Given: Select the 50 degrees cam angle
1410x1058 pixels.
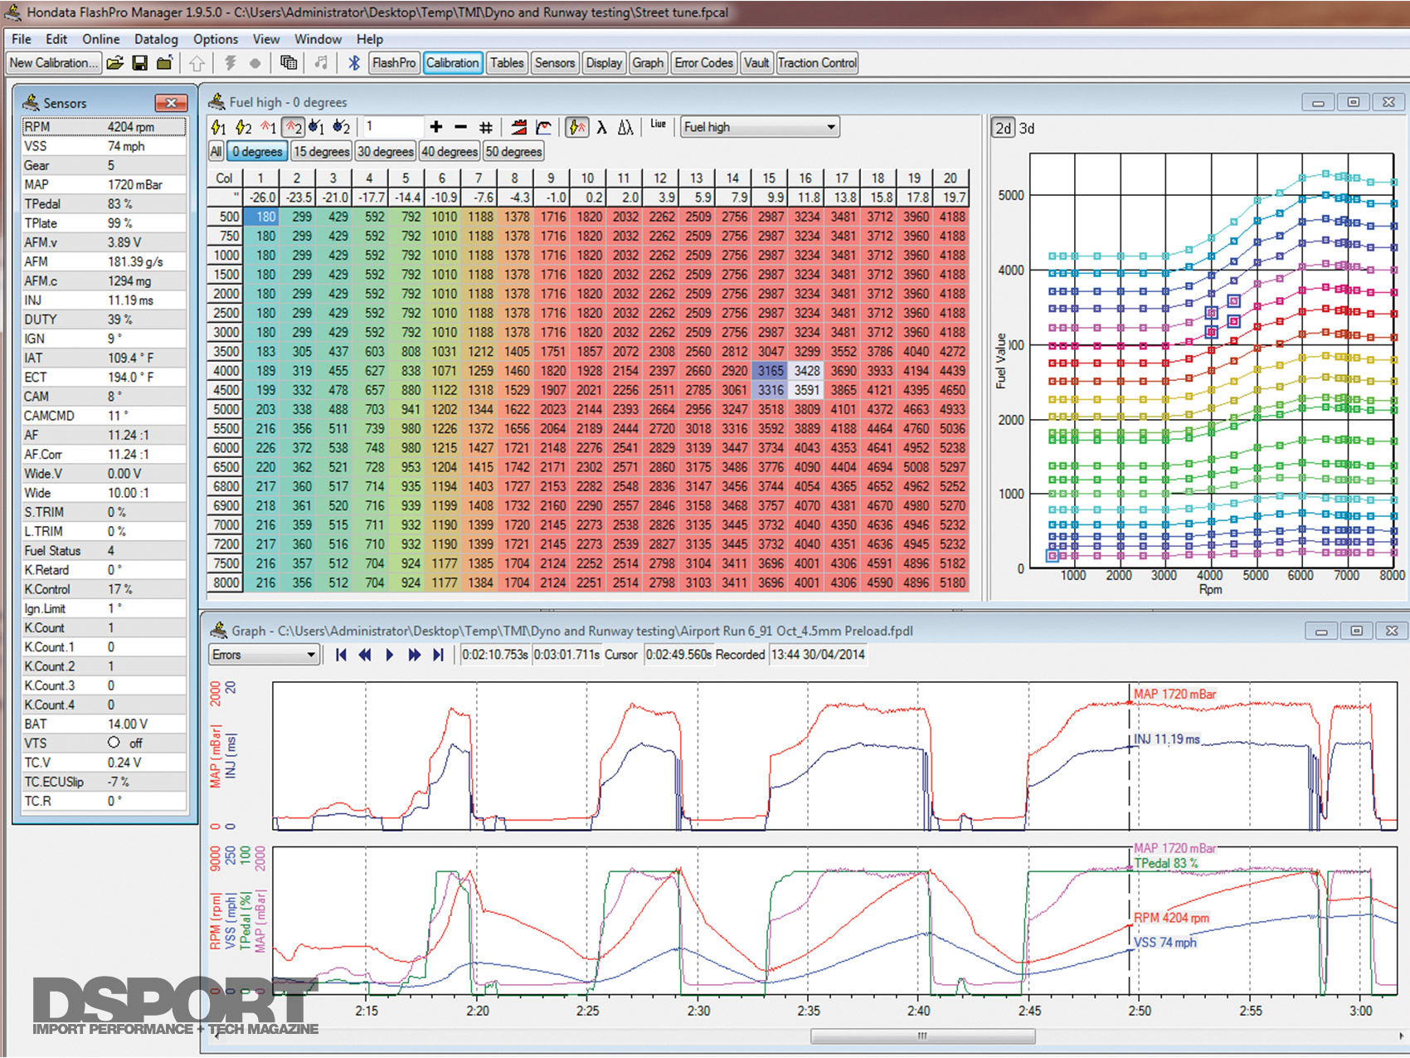Looking at the screenshot, I should point(514,152).
